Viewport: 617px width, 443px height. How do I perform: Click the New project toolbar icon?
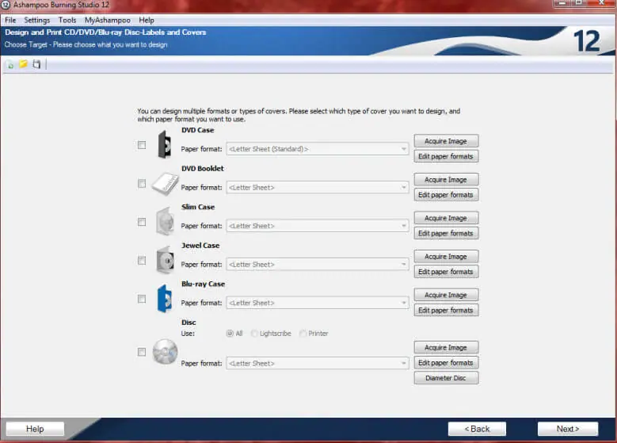[x=10, y=64]
